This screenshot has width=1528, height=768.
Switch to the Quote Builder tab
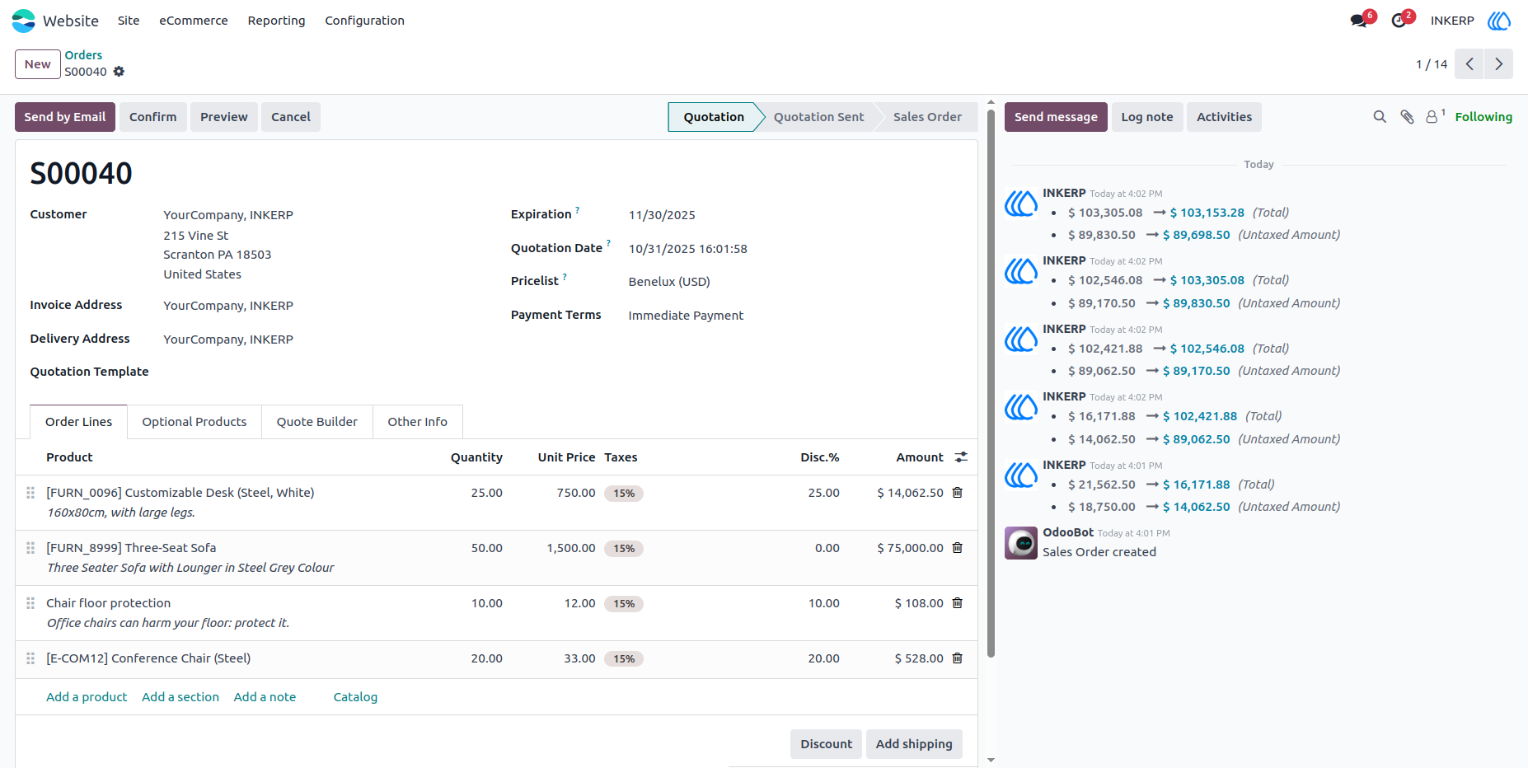point(317,422)
